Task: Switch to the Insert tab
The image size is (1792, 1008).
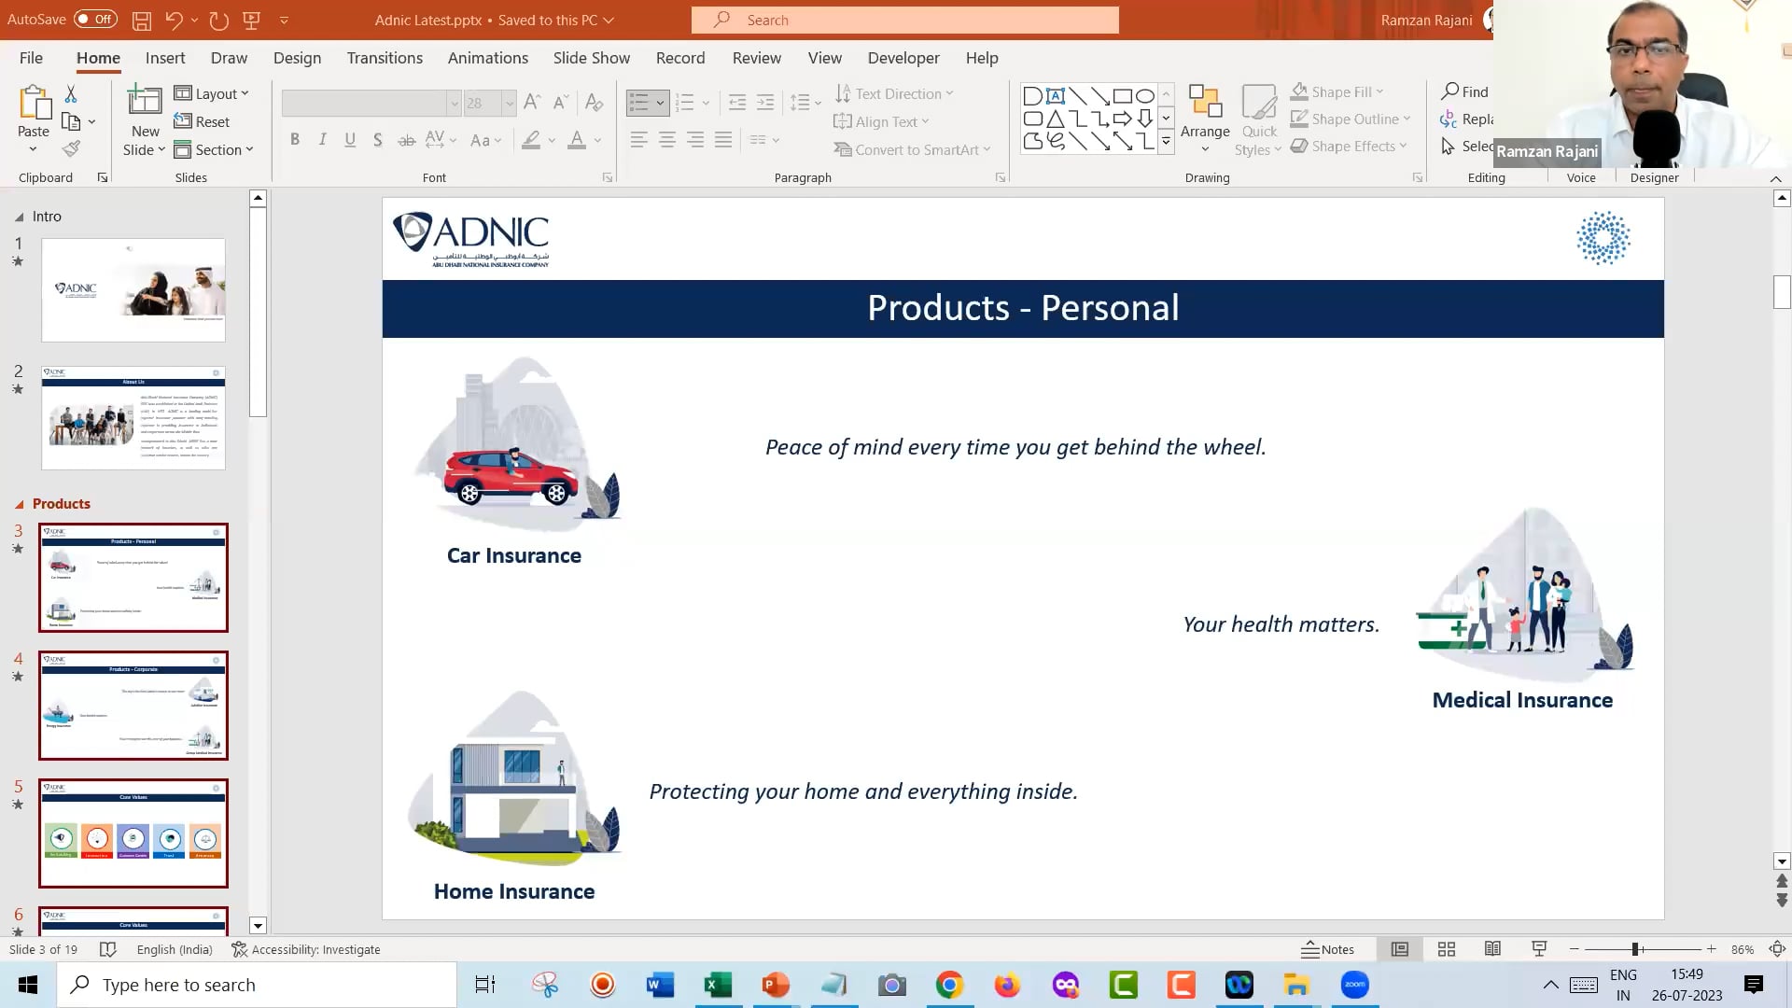Action: click(x=165, y=58)
